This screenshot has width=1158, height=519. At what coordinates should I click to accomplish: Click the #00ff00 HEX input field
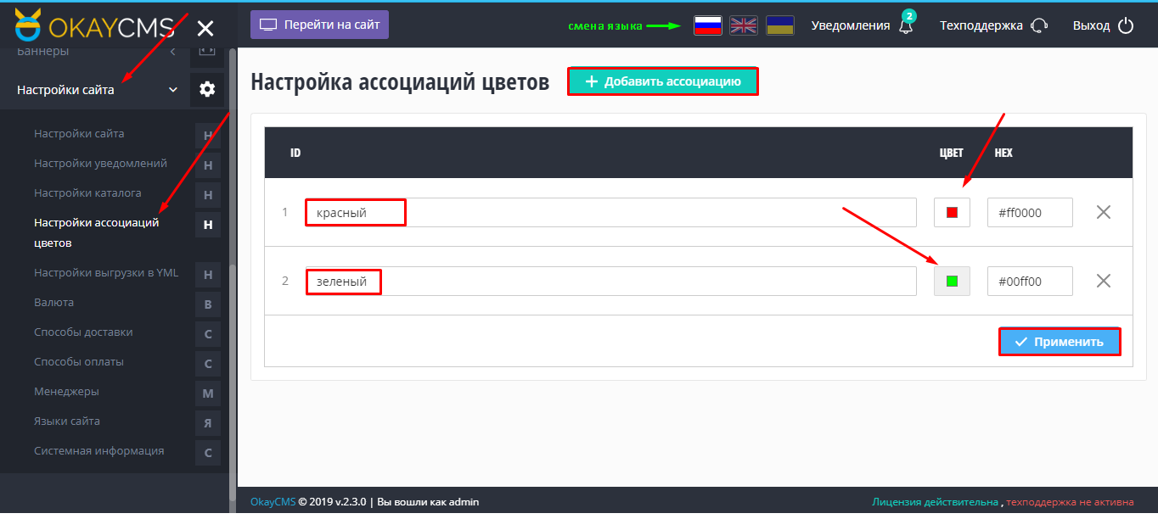click(x=1029, y=281)
